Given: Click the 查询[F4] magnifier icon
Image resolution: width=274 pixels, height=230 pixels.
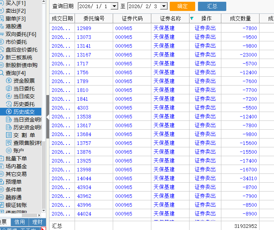Looking at the screenshot, I should 2,73.
